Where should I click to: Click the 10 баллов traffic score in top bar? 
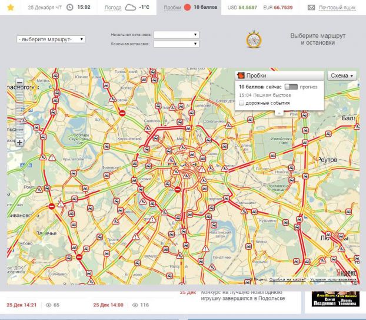point(205,7)
